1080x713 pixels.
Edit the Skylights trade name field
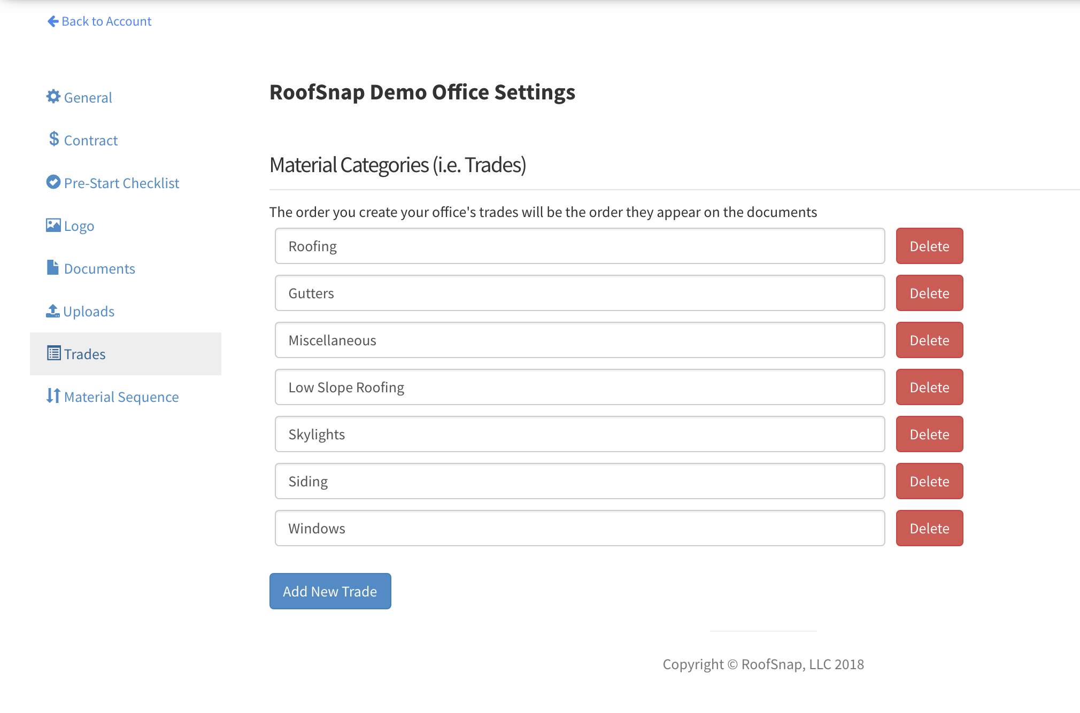[x=580, y=434]
